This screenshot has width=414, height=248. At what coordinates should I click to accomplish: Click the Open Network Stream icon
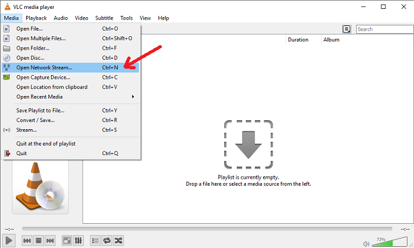[x=6, y=67]
